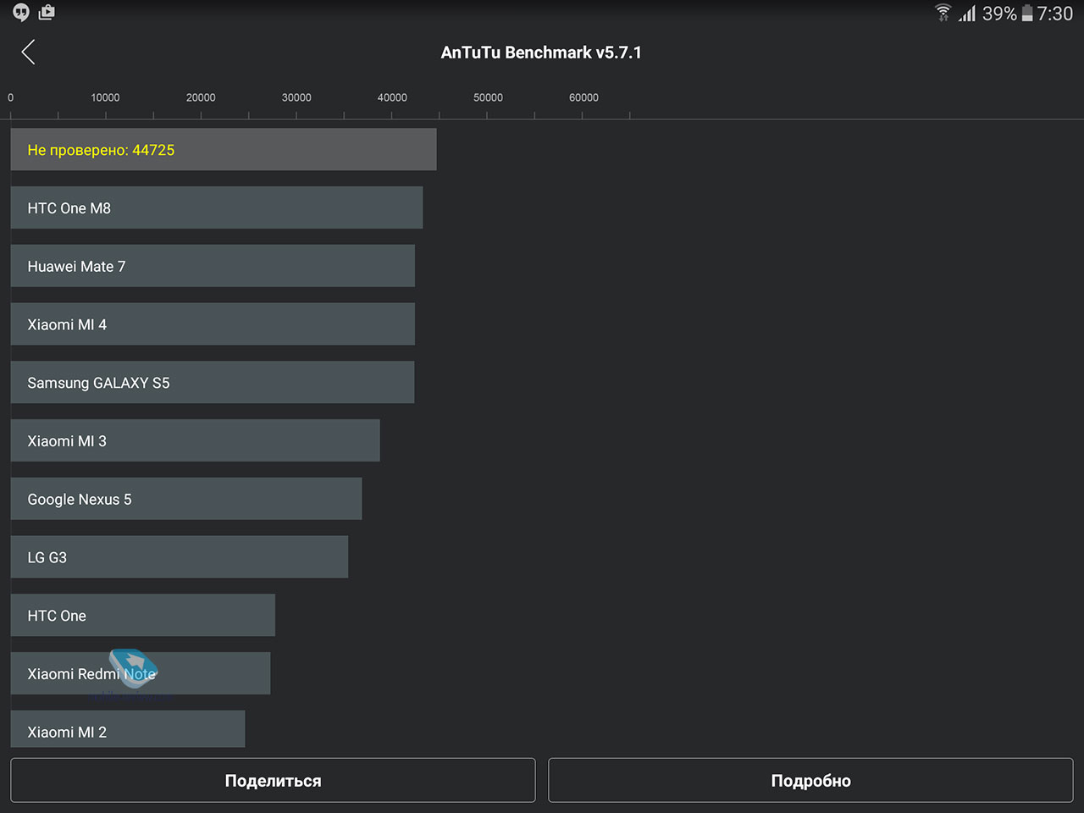1084x813 pixels.
Task: Tap the Wi-Fi status icon
Action: coord(943,13)
